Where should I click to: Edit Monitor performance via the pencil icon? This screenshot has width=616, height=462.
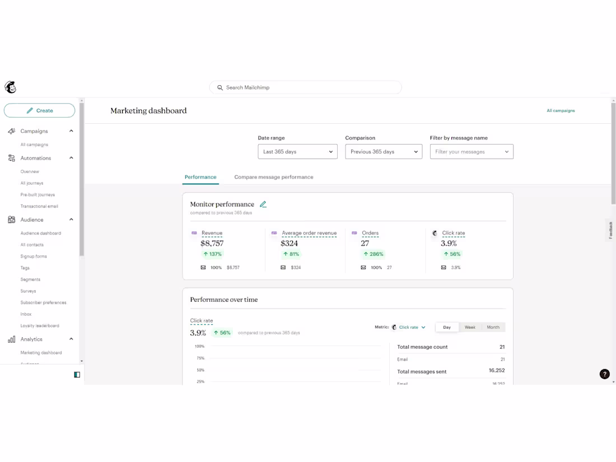(263, 204)
